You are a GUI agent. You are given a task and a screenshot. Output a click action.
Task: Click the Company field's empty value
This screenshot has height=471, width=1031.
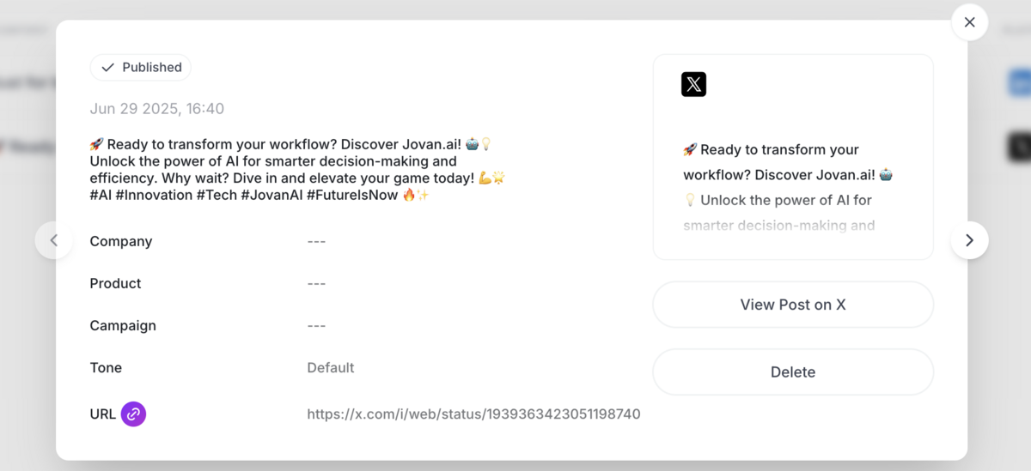(x=316, y=242)
